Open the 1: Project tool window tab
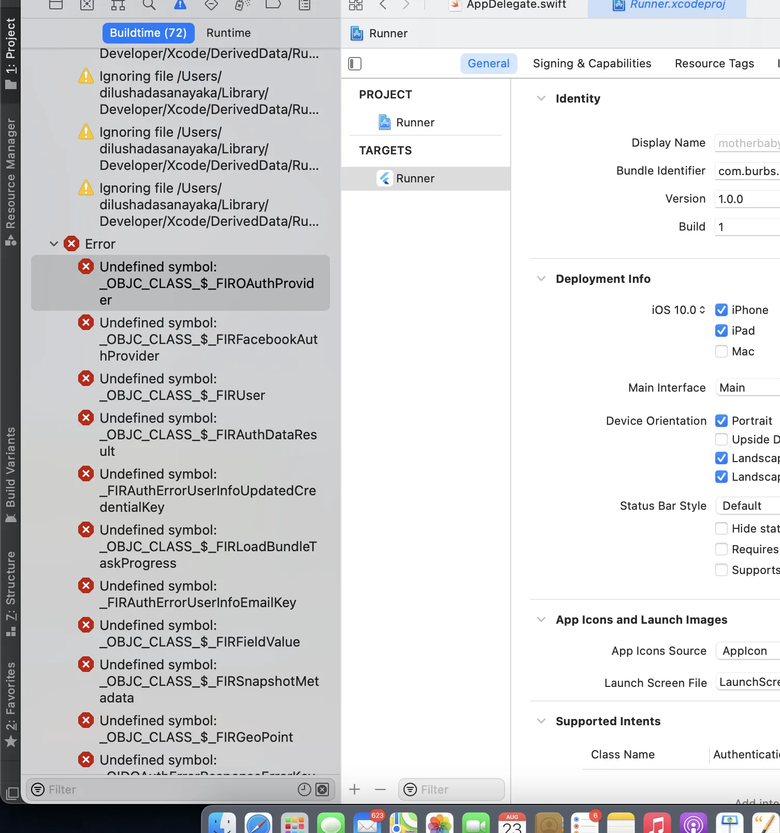The height and width of the screenshot is (833, 780). (10, 52)
